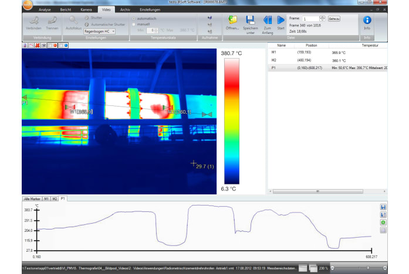Click the Verbinden connect icon
This screenshot has width=409, height=274.
33,22
